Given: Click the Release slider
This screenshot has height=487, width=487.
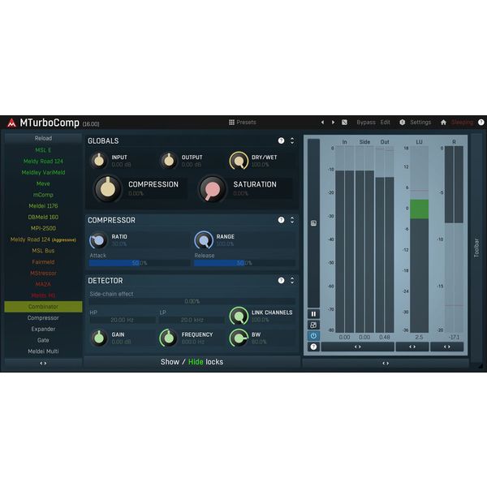Looking at the screenshot, I should [x=244, y=263].
